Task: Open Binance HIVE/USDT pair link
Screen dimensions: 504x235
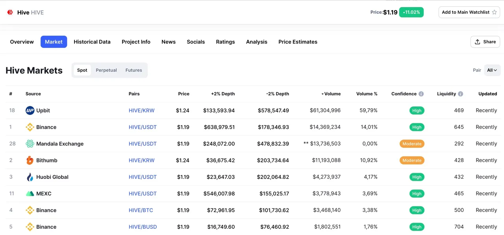Action: point(143,127)
